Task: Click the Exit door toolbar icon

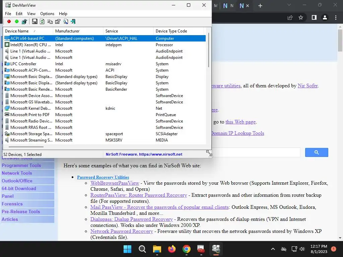Action: point(73,21)
